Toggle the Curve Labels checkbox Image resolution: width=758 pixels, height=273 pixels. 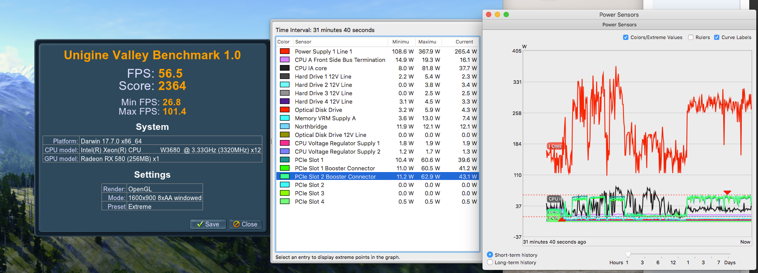click(717, 37)
